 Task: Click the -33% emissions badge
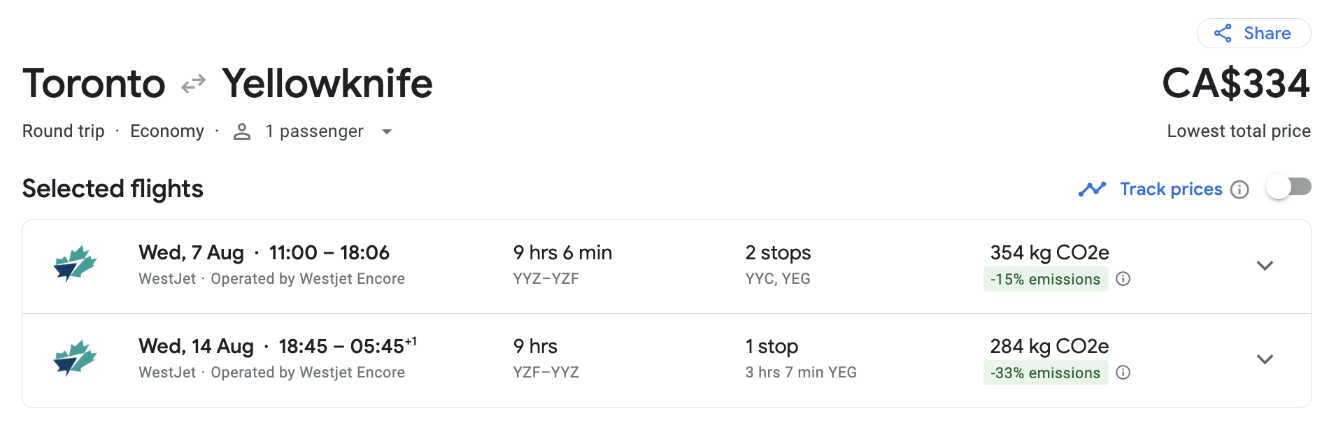pyautogui.click(x=1045, y=373)
